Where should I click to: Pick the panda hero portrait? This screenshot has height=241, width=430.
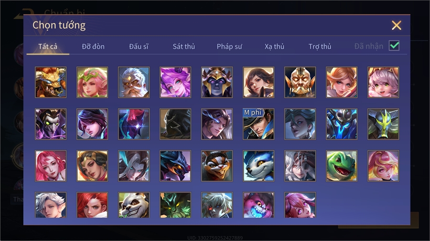point(134,205)
